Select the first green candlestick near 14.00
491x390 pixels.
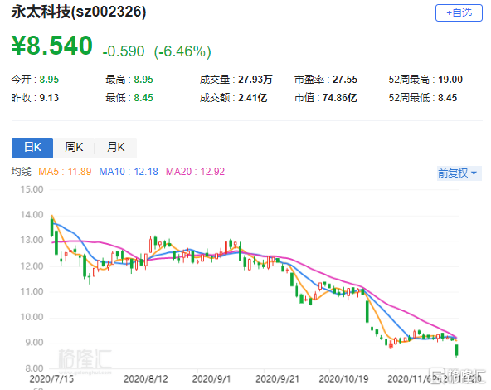[x=51, y=227]
